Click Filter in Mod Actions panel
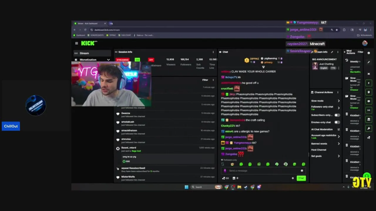This screenshot has height=211, width=376. pyautogui.click(x=360, y=52)
